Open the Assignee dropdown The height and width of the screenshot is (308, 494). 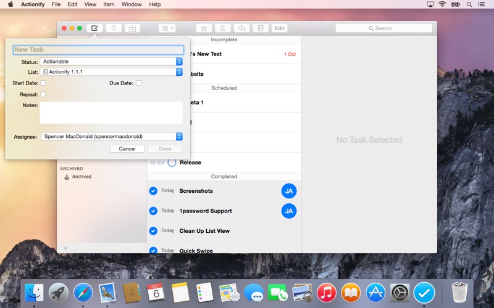pos(112,136)
